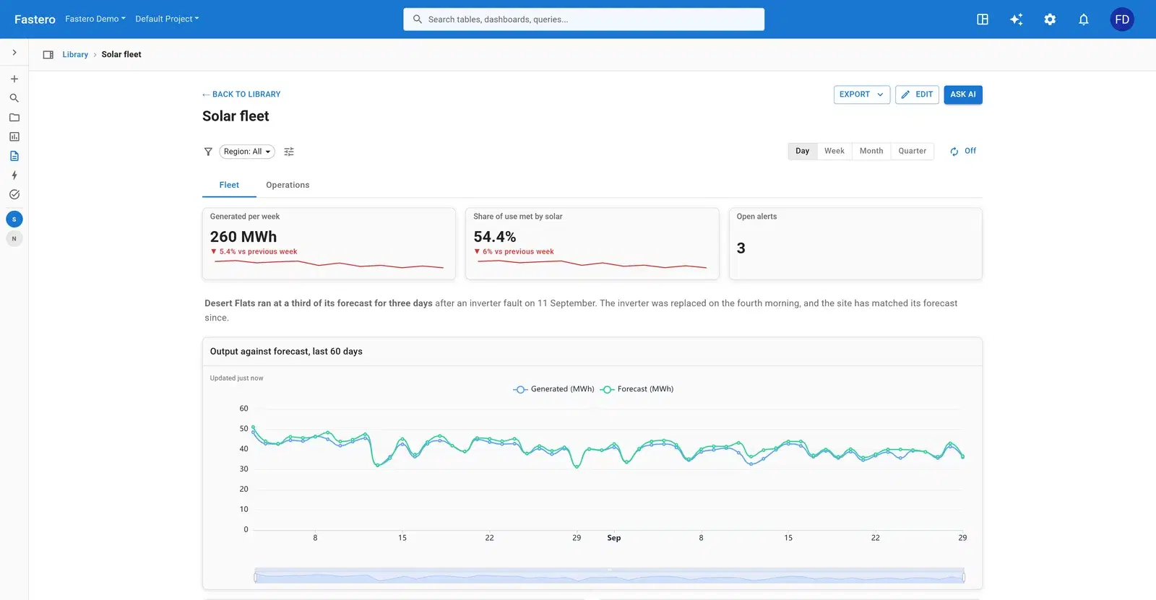
Task: Open the Fastero Demo organization dropdown
Action: [95, 19]
